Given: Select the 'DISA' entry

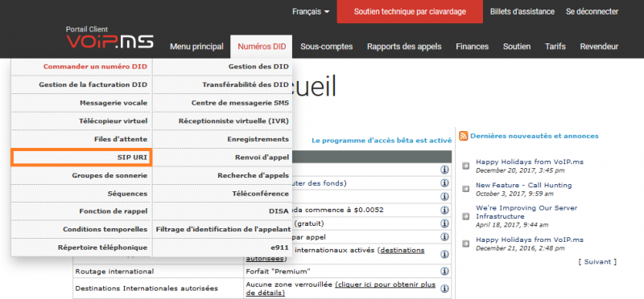Looking at the screenshot, I should pyautogui.click(x=222, y=211).
